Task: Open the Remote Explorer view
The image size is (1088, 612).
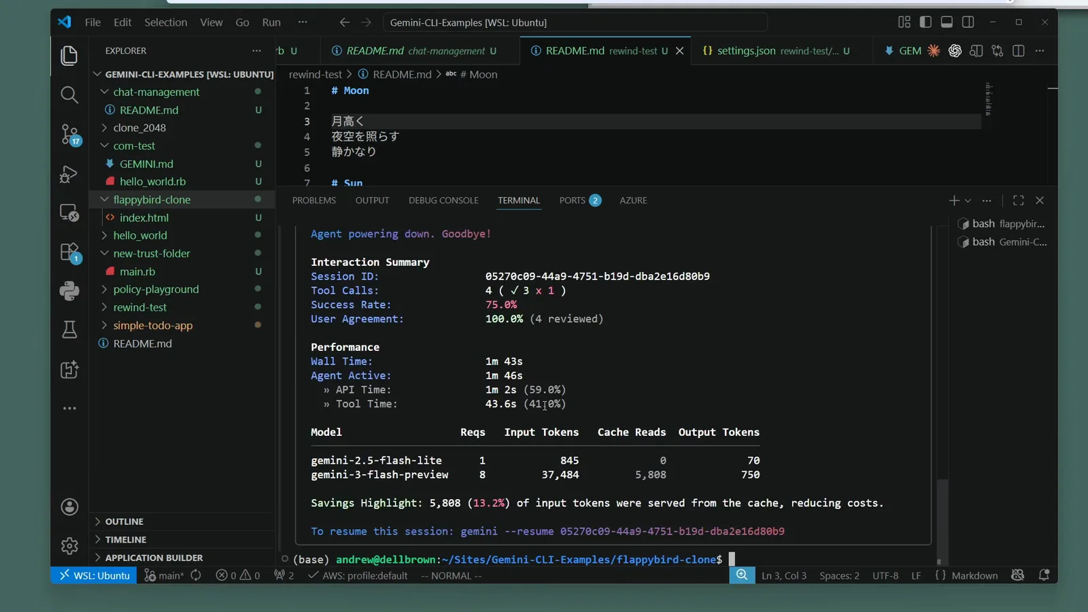Action: [69, 213]
